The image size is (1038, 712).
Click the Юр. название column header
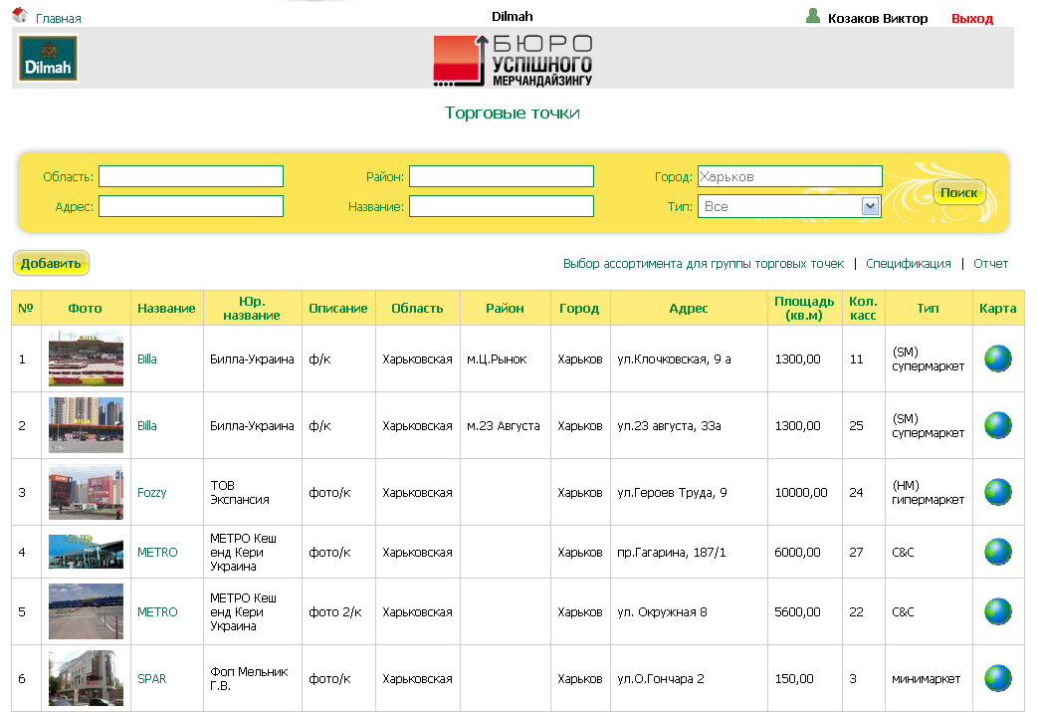[252, 308]
